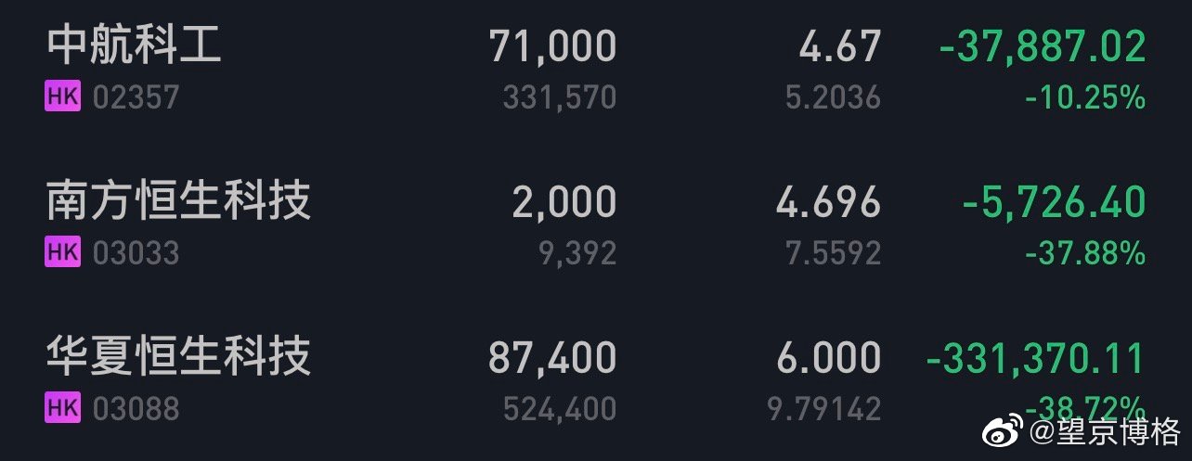Click the -10.25% loss percentage
Viewport: 1192px width, 461px height.
(x=1085, y=97)
